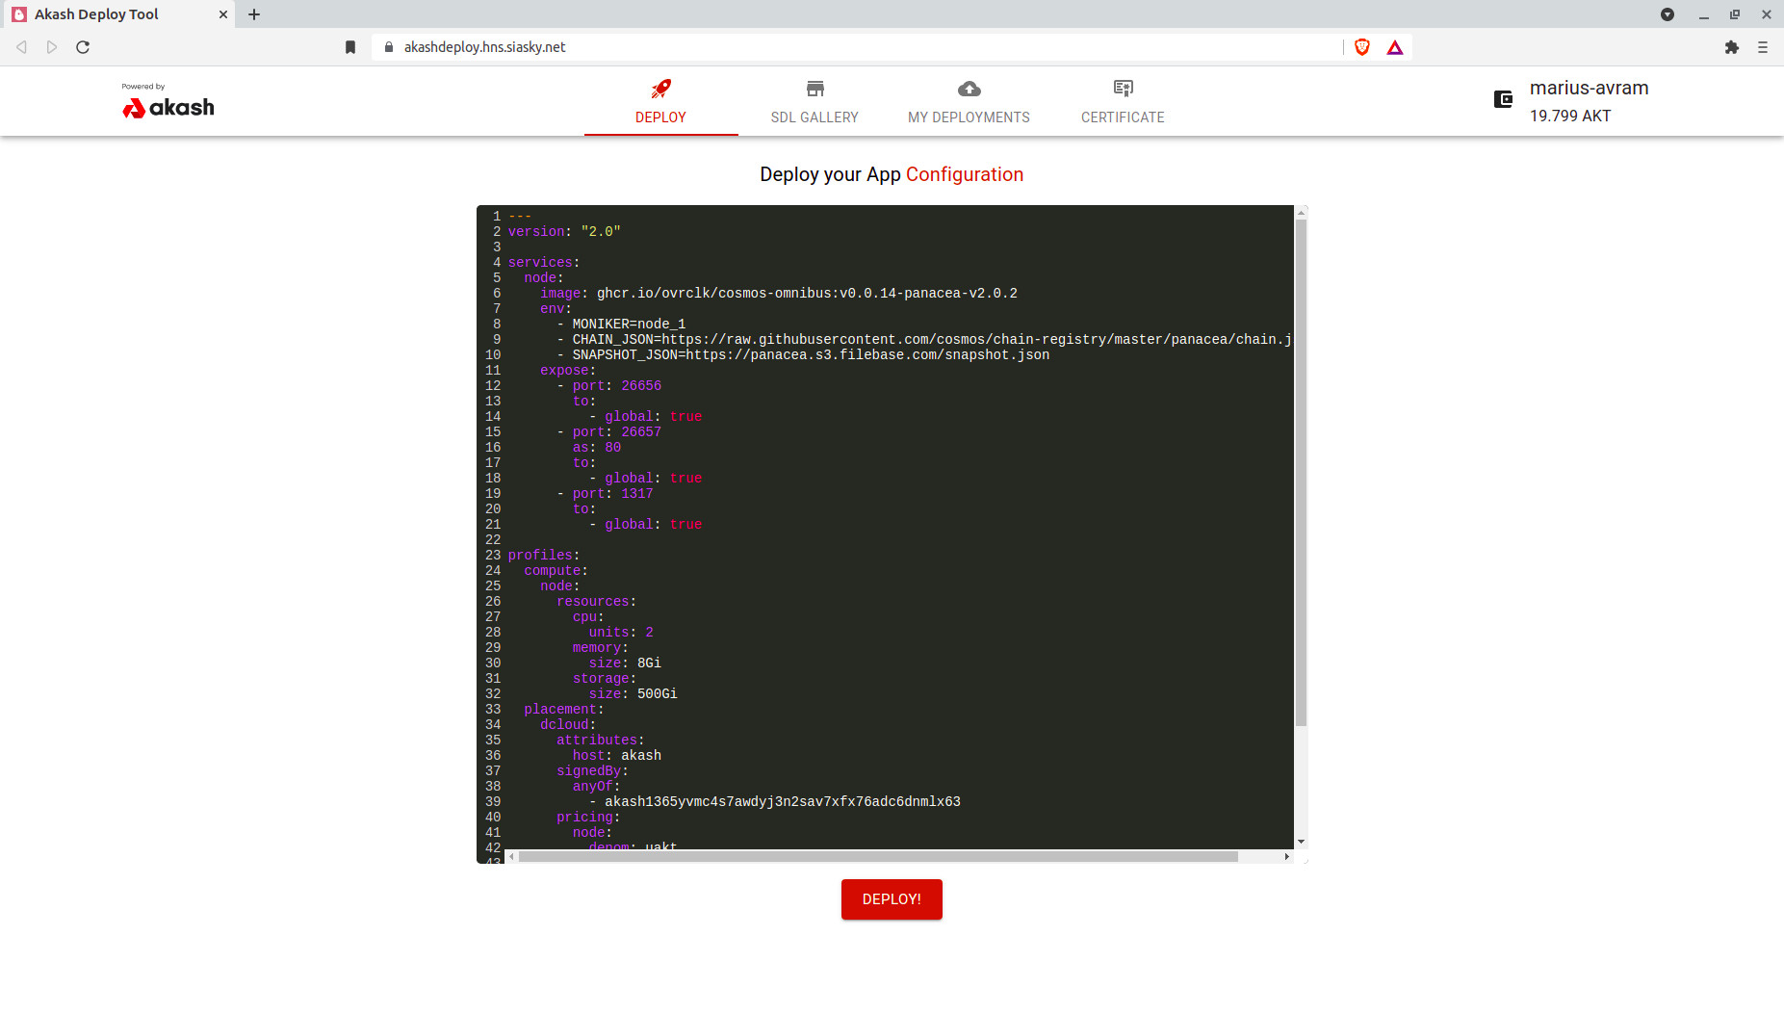Click the bookmark icon in address bar
This screenshot has width=1784, height=1014.
[x=350, y=47]
